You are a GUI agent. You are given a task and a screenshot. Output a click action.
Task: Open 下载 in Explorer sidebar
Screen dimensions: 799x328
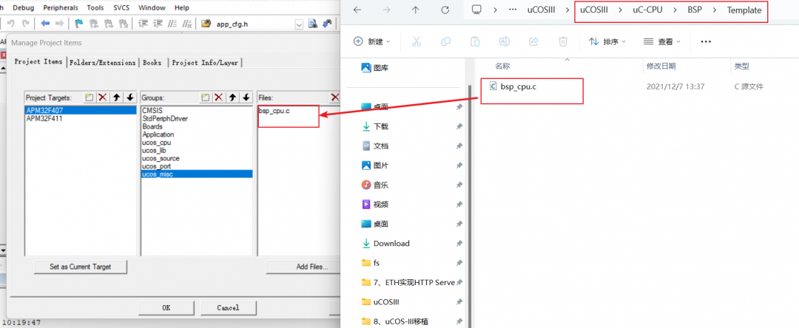381,126
